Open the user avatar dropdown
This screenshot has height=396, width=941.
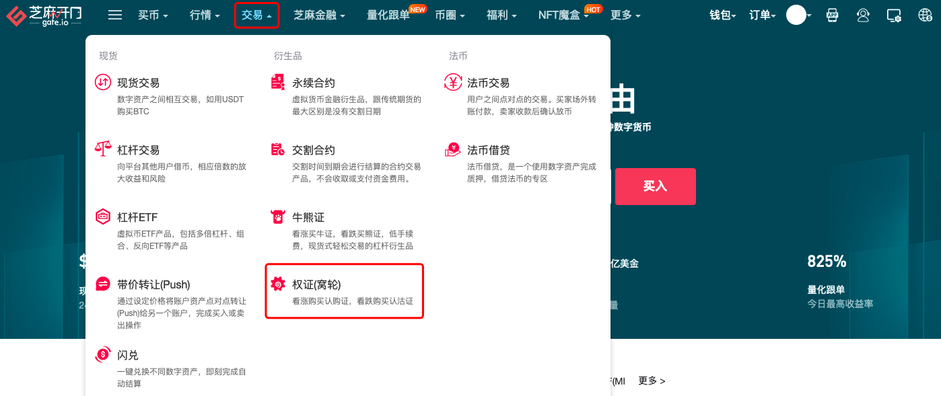[799, 15]
